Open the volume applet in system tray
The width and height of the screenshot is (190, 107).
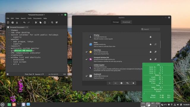(x=178, y=105)
